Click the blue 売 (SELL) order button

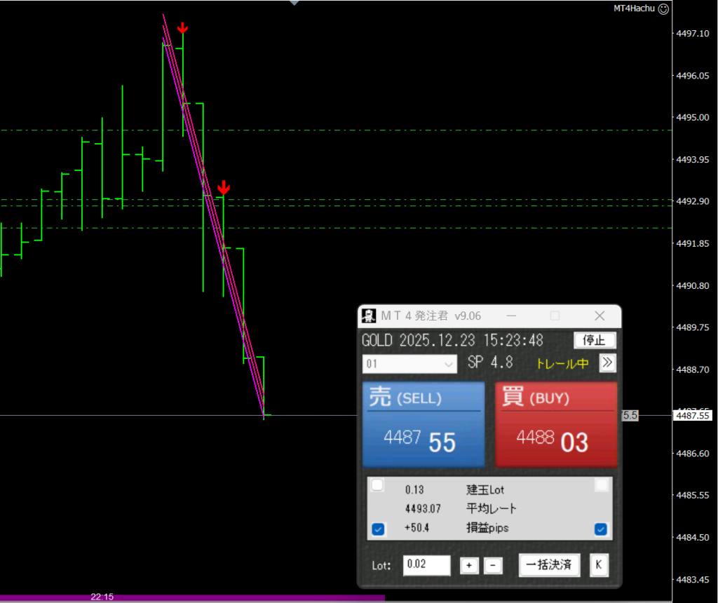click(423, 424)
